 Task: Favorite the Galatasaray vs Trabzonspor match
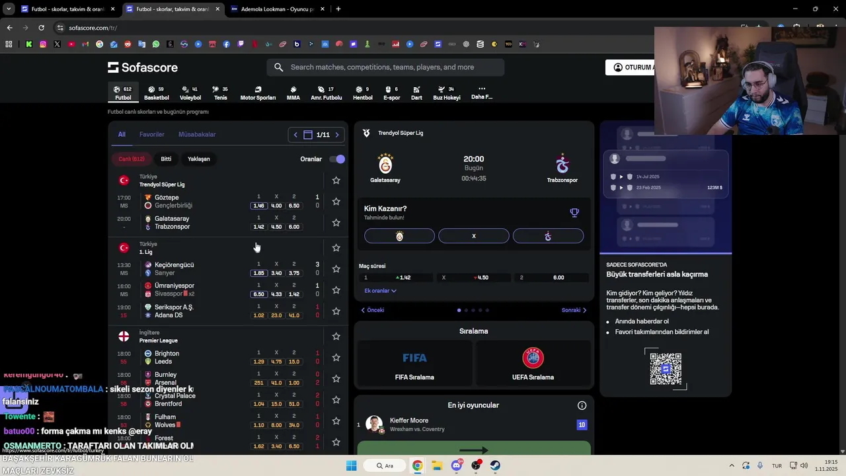[x=336, y=223]
